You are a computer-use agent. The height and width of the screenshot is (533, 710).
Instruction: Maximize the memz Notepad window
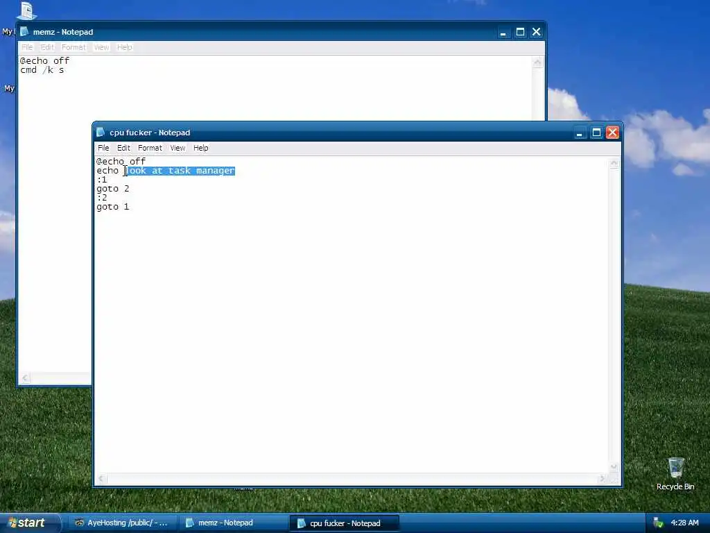point(520,32)
